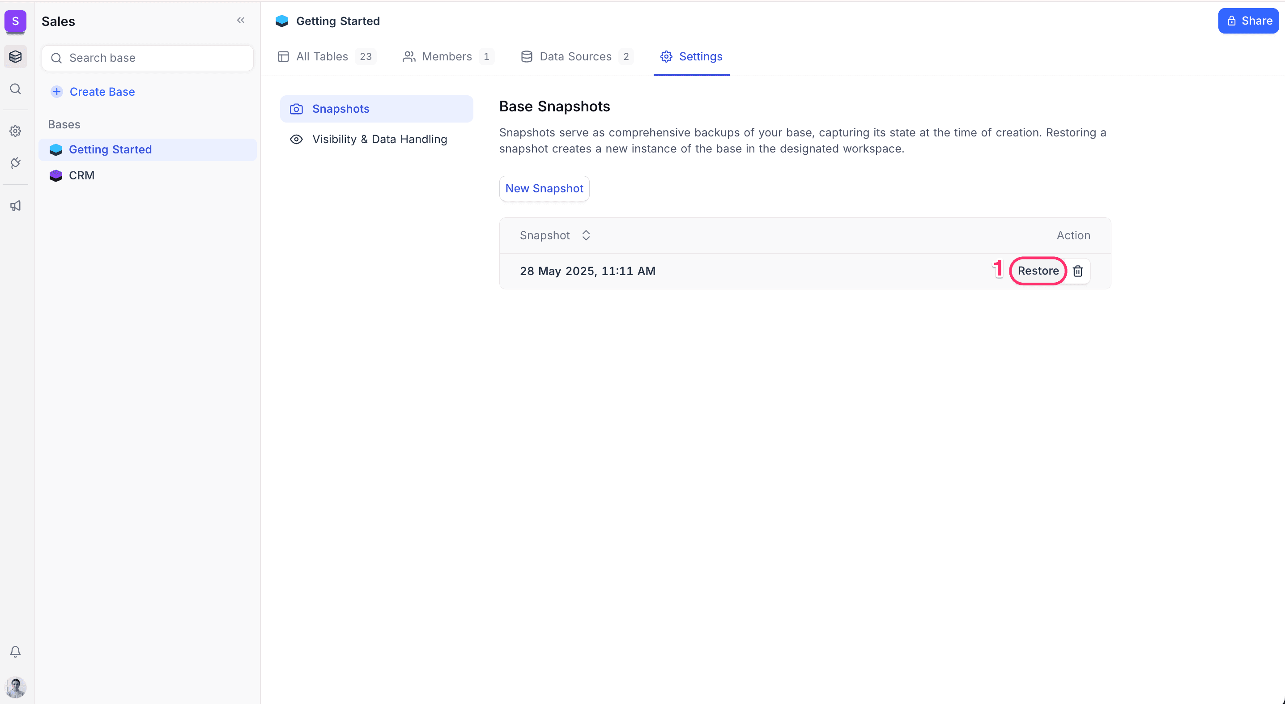Viewport: 1285px width, 704px height.
Task: Click the blue Share button
Action: pyautogui.click(x=1248, y=21)
